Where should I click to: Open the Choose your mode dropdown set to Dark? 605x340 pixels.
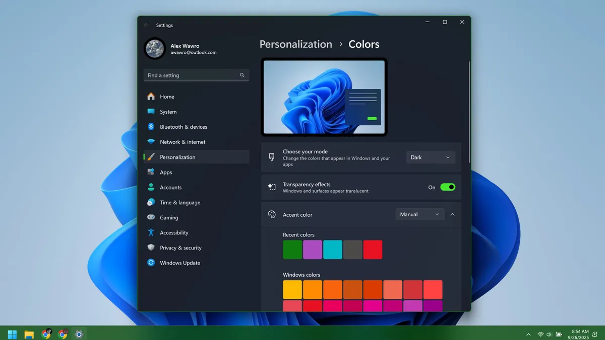430,157
